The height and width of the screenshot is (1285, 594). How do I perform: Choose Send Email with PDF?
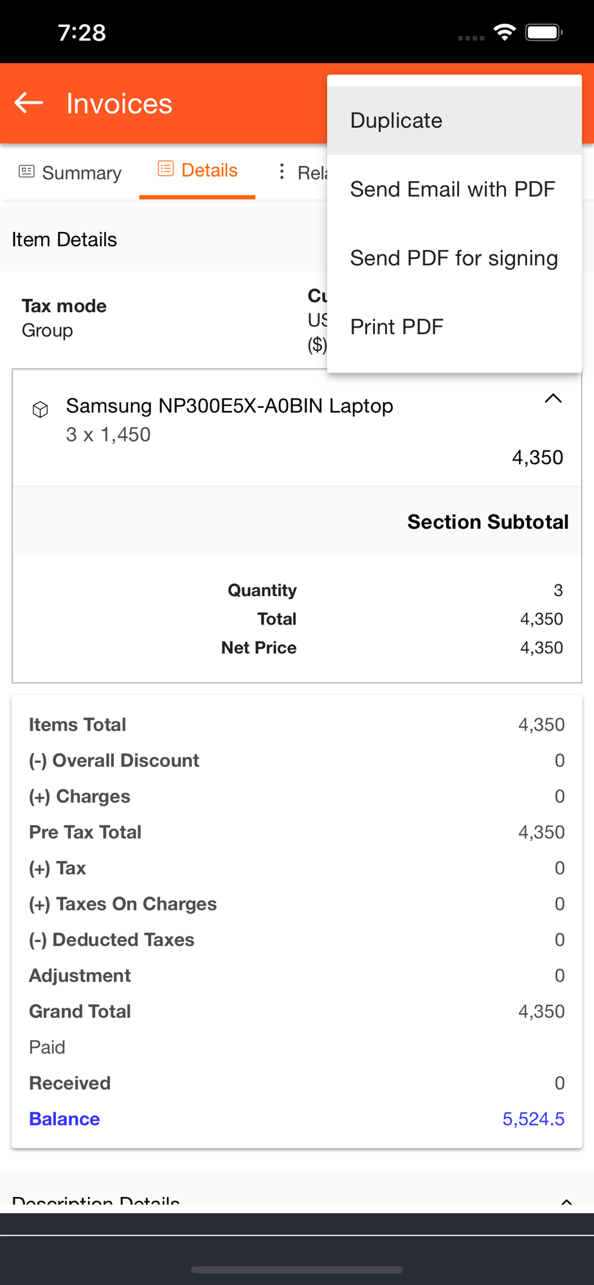[x=452, y=190]
